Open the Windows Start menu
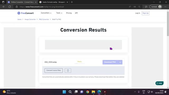This screenshot has width=169, height=95. 64,92
